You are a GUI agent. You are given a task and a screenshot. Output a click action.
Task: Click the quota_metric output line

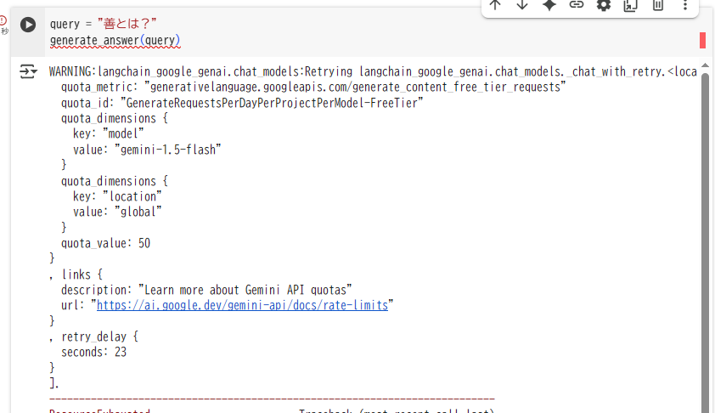click(313, 88)
